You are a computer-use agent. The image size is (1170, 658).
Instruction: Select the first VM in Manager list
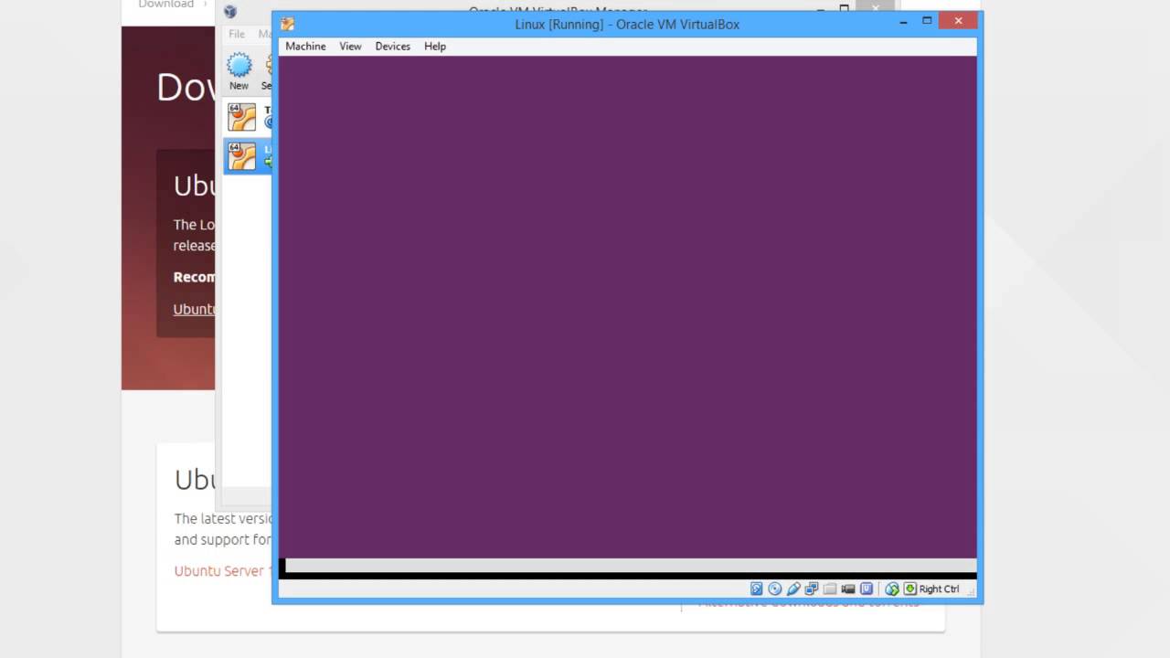[247, 117]
